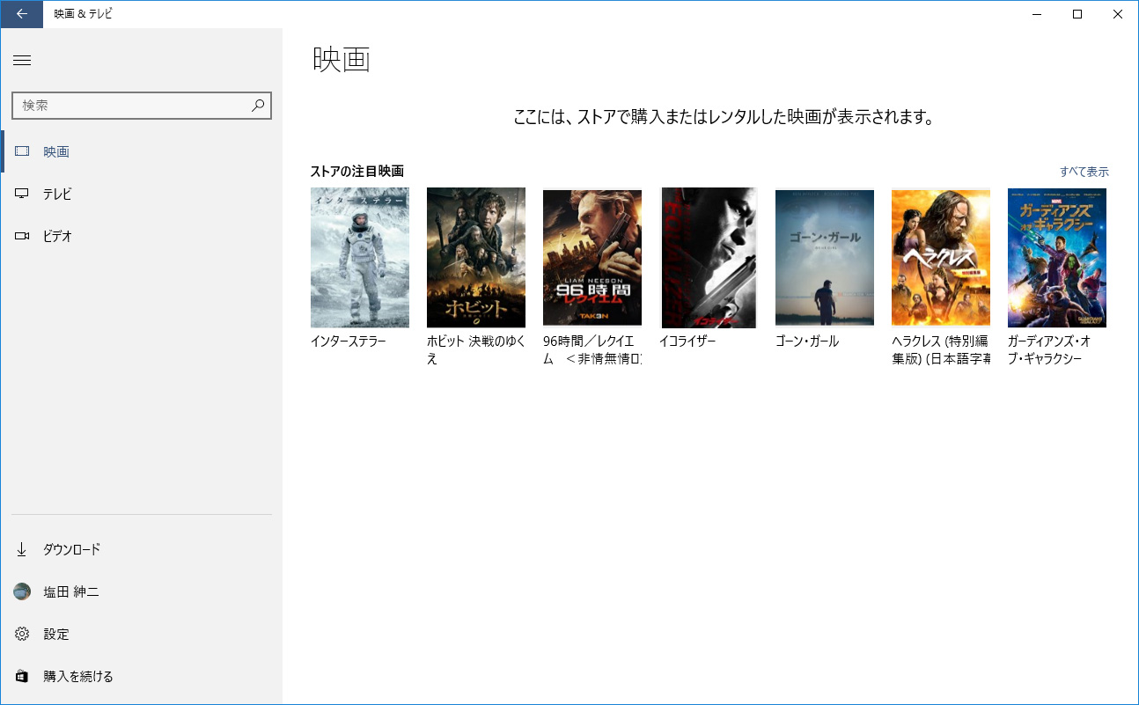Click the store shopping bag icon
The width and height of the screenshot is (1139, 705).
point(22,676)
